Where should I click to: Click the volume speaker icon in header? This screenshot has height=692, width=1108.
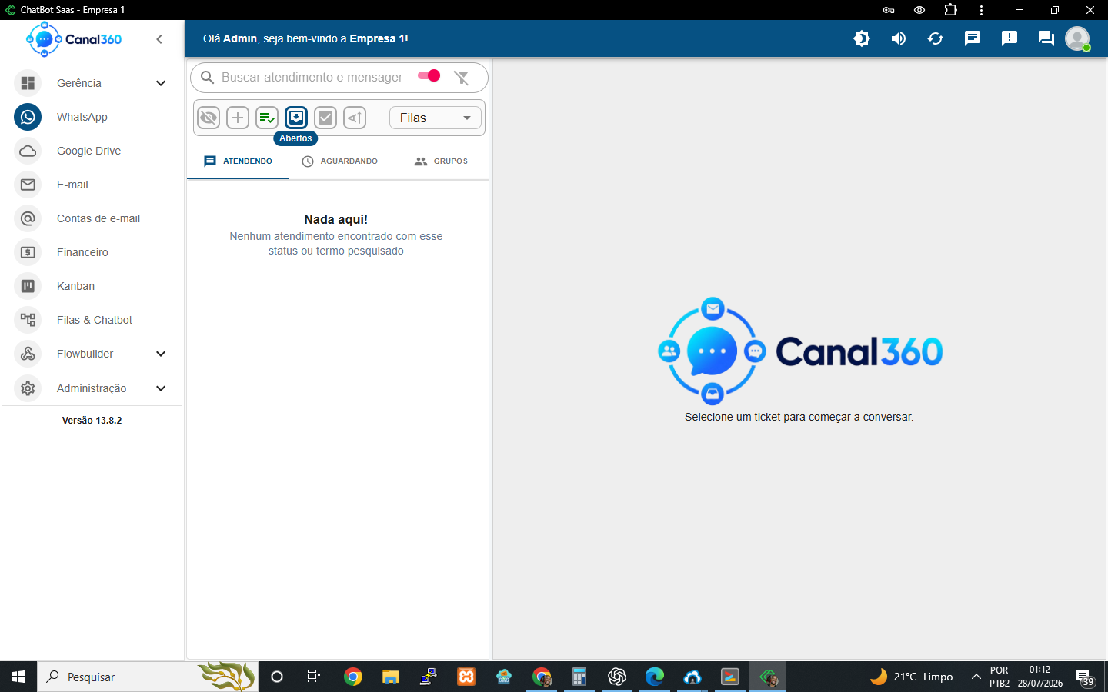[899, 38]
